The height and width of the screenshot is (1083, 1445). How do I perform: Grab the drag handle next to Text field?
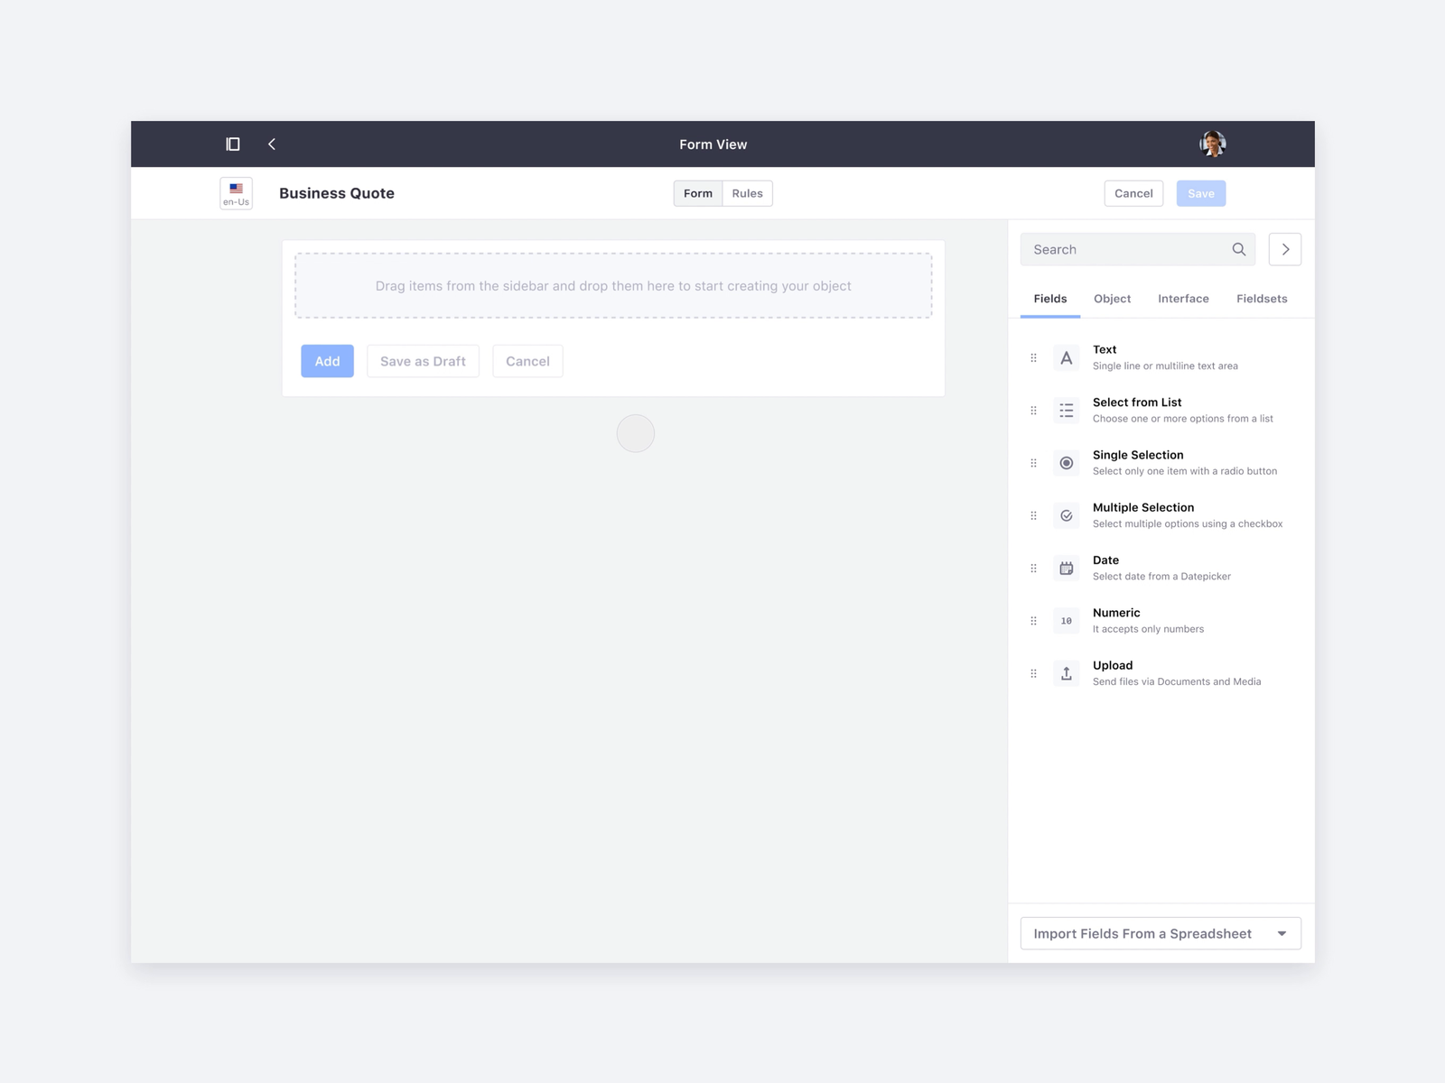[x=1033, y=357]
